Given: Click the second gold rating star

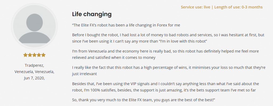Looking at the screenshot, I should tap(30, 55).
